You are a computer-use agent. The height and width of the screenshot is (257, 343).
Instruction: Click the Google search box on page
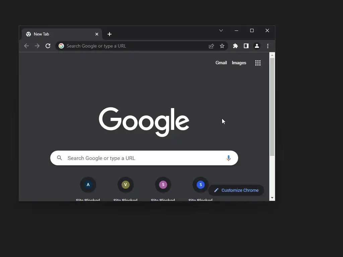point(144,158)
